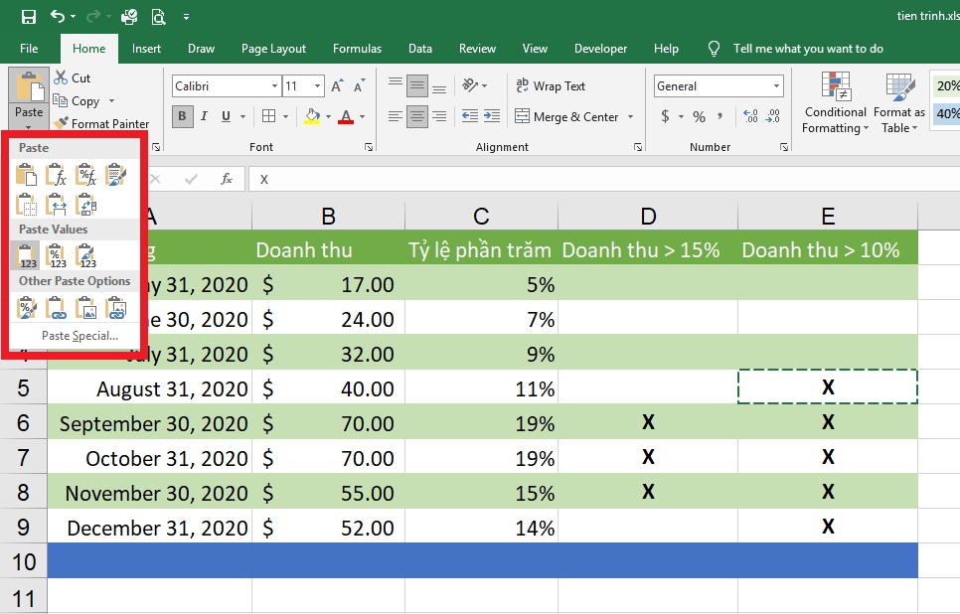Screen dimensions: 960x614
Task: Toggle Bold formatting
Action: [x=182, y=115]
